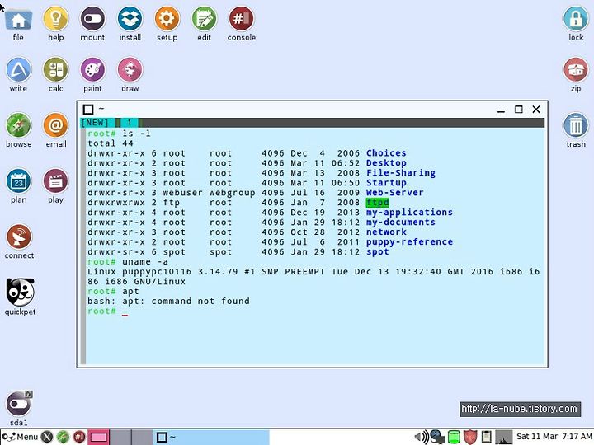Click the 'uname -a' command text
This screenshot has height=445, width=594.
(145, 262)
